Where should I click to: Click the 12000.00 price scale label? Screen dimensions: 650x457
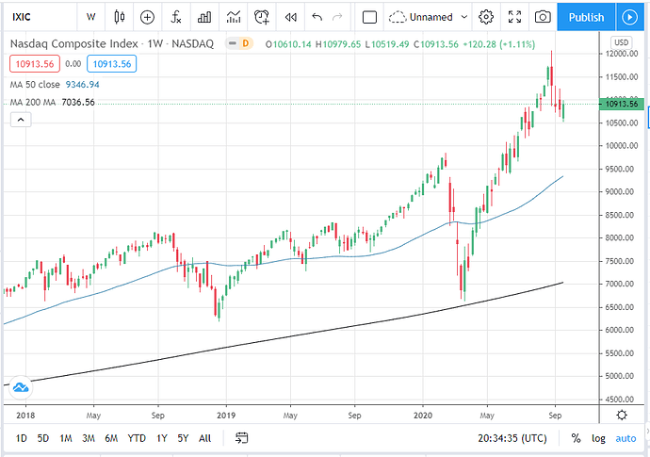pos(622,54)
